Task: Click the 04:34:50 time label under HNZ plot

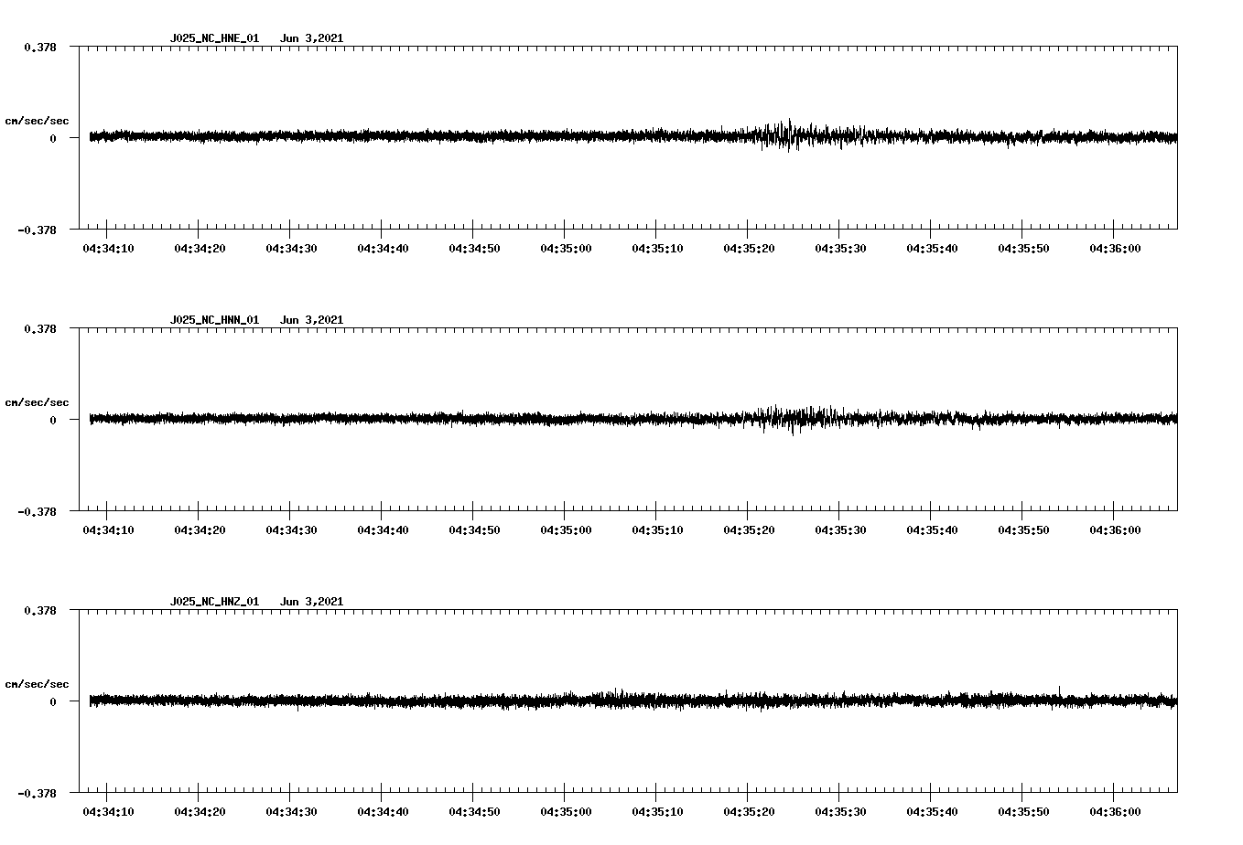Action: pyautogui.click(x=474, y=812)
